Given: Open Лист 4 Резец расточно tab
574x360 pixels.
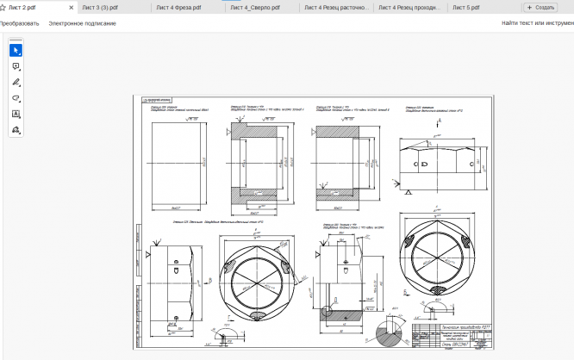Looking at the screenshot, I should point(336,7).
